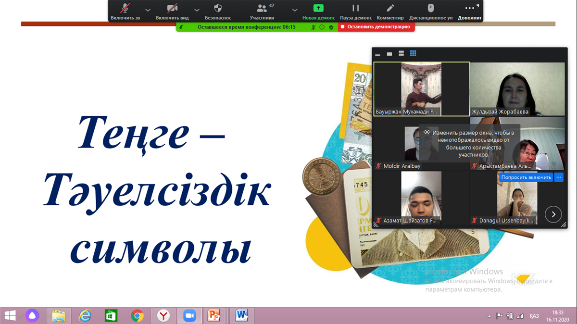Open three-dots menu on Danagul's video tile
Image resolution: width=577 pixels, height=324 pixels.
pyautogui.click(x=559, y=177)
